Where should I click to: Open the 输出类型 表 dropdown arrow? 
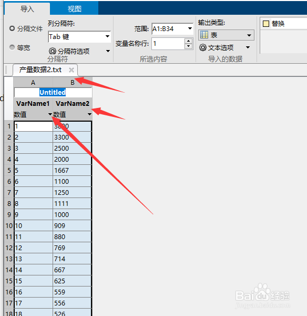click(249, 35)
